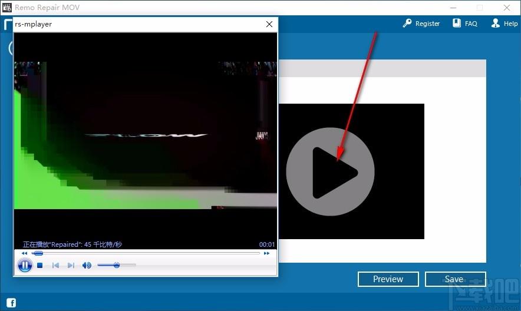Click the Preview button
This screenshot has width=521, height=311.
tap(388, 279)
